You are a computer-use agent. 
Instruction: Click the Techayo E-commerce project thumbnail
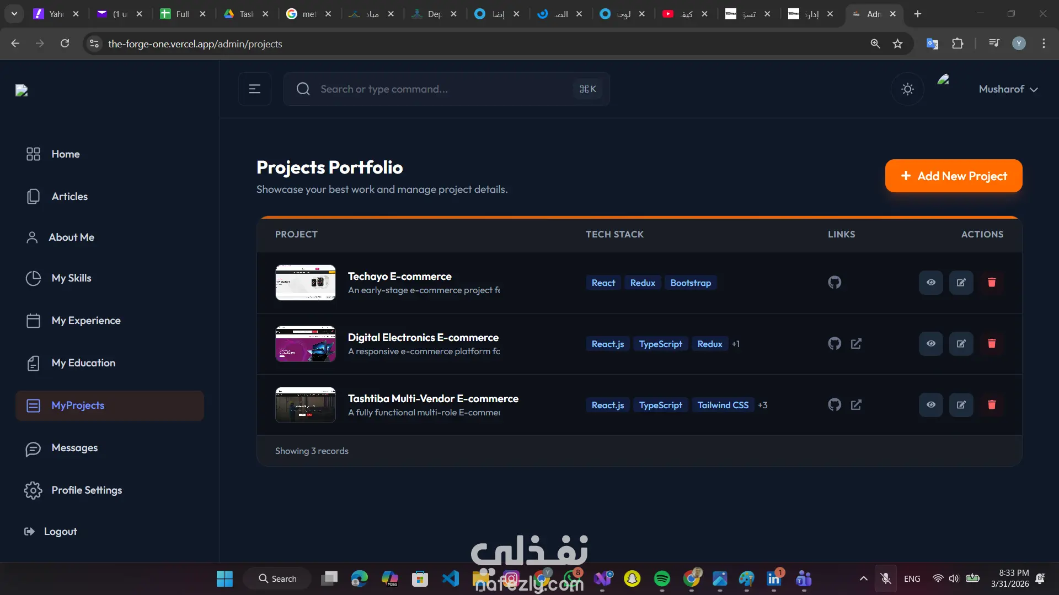[x=305, y=283]
